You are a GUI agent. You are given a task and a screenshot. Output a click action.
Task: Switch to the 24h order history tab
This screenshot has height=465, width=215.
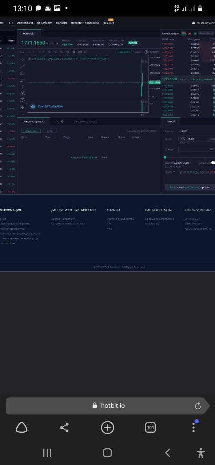coord(85,122)
